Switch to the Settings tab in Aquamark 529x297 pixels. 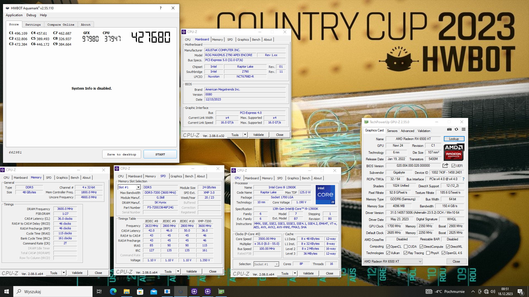click(x=33, y=24)
